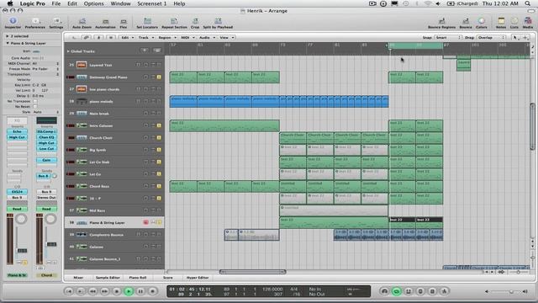Image resolution: width=538 pixels, height=303 pixels.
Task: Click the Set Locators icon
Action: click(x=147, y=21)
